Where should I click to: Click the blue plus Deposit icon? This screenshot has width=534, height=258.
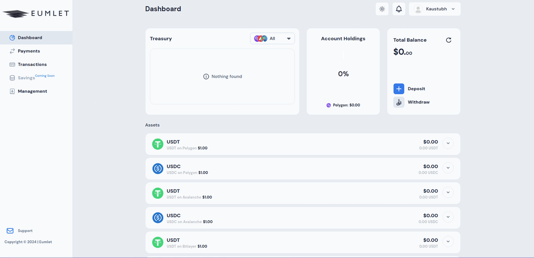pyautogui.click(x=399, y=89)
